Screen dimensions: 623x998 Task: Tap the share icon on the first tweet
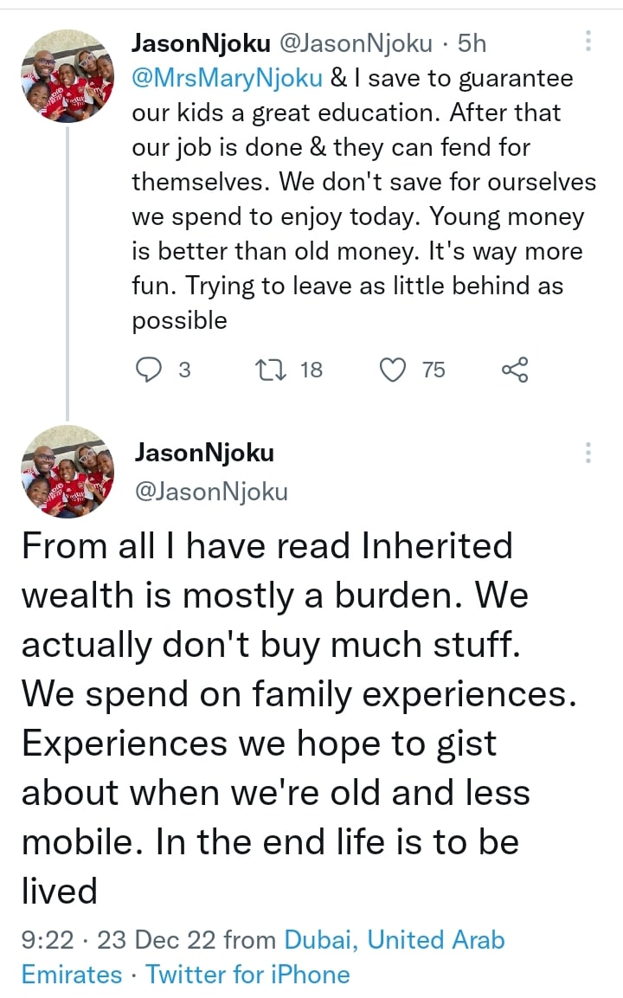coord(515,370)
